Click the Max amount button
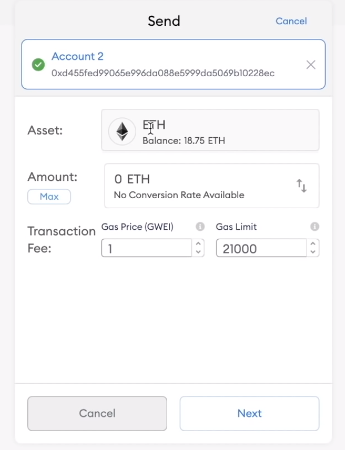This screenshot has height=450, width=345. 49,197
